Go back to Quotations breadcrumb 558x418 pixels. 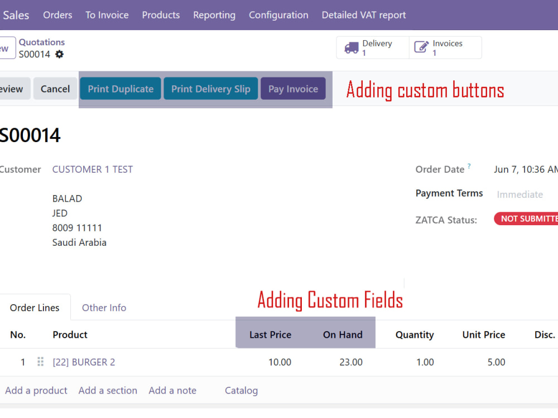(42, 42)
